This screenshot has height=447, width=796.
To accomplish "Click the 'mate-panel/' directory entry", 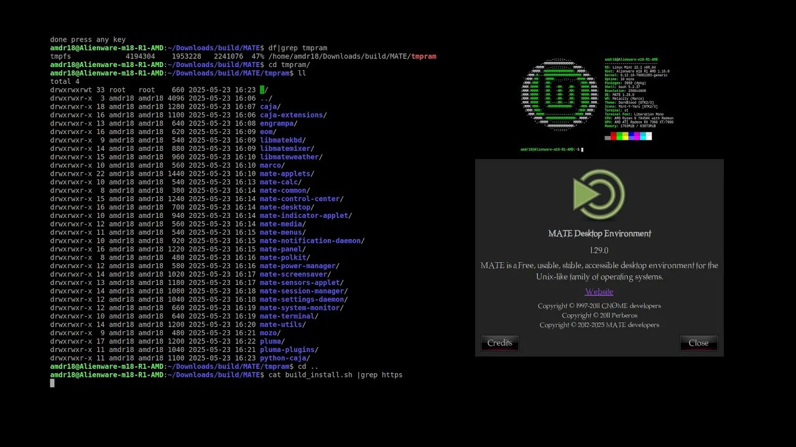I will 283,249.
